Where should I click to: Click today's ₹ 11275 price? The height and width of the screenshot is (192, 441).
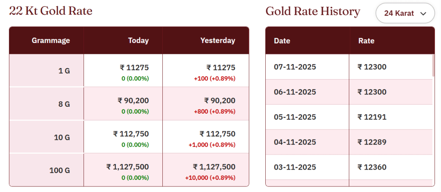(x=134, y=67)
